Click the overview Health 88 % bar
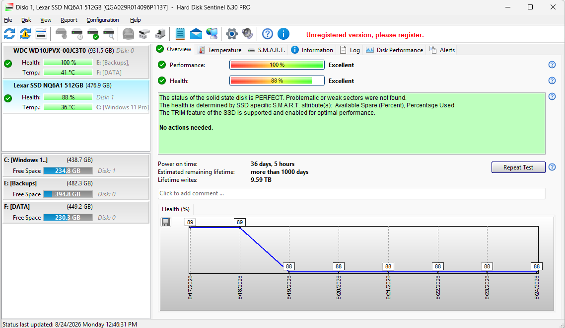 (x=277, y=81)
